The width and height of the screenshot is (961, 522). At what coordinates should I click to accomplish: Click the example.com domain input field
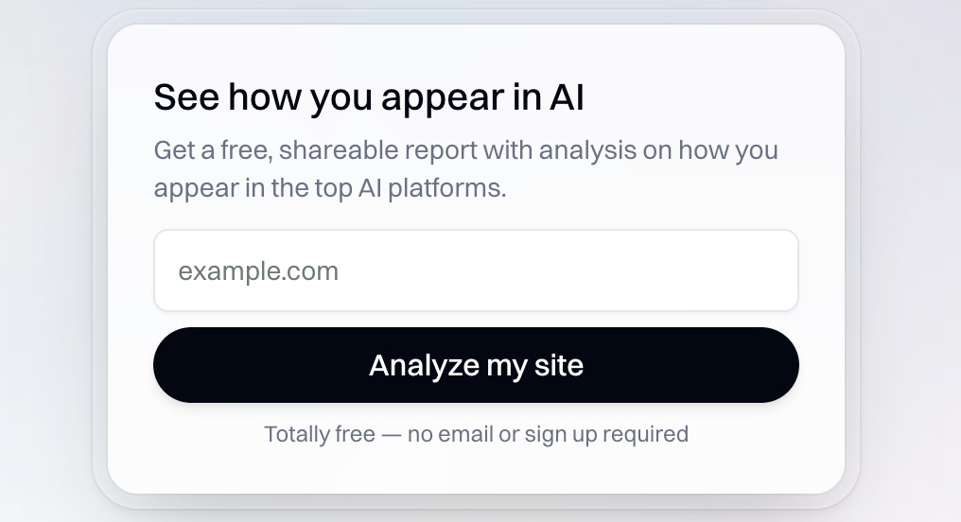pos(476,271)
